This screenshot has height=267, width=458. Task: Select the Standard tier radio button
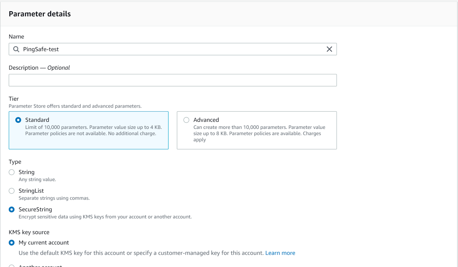click(18, 120)
